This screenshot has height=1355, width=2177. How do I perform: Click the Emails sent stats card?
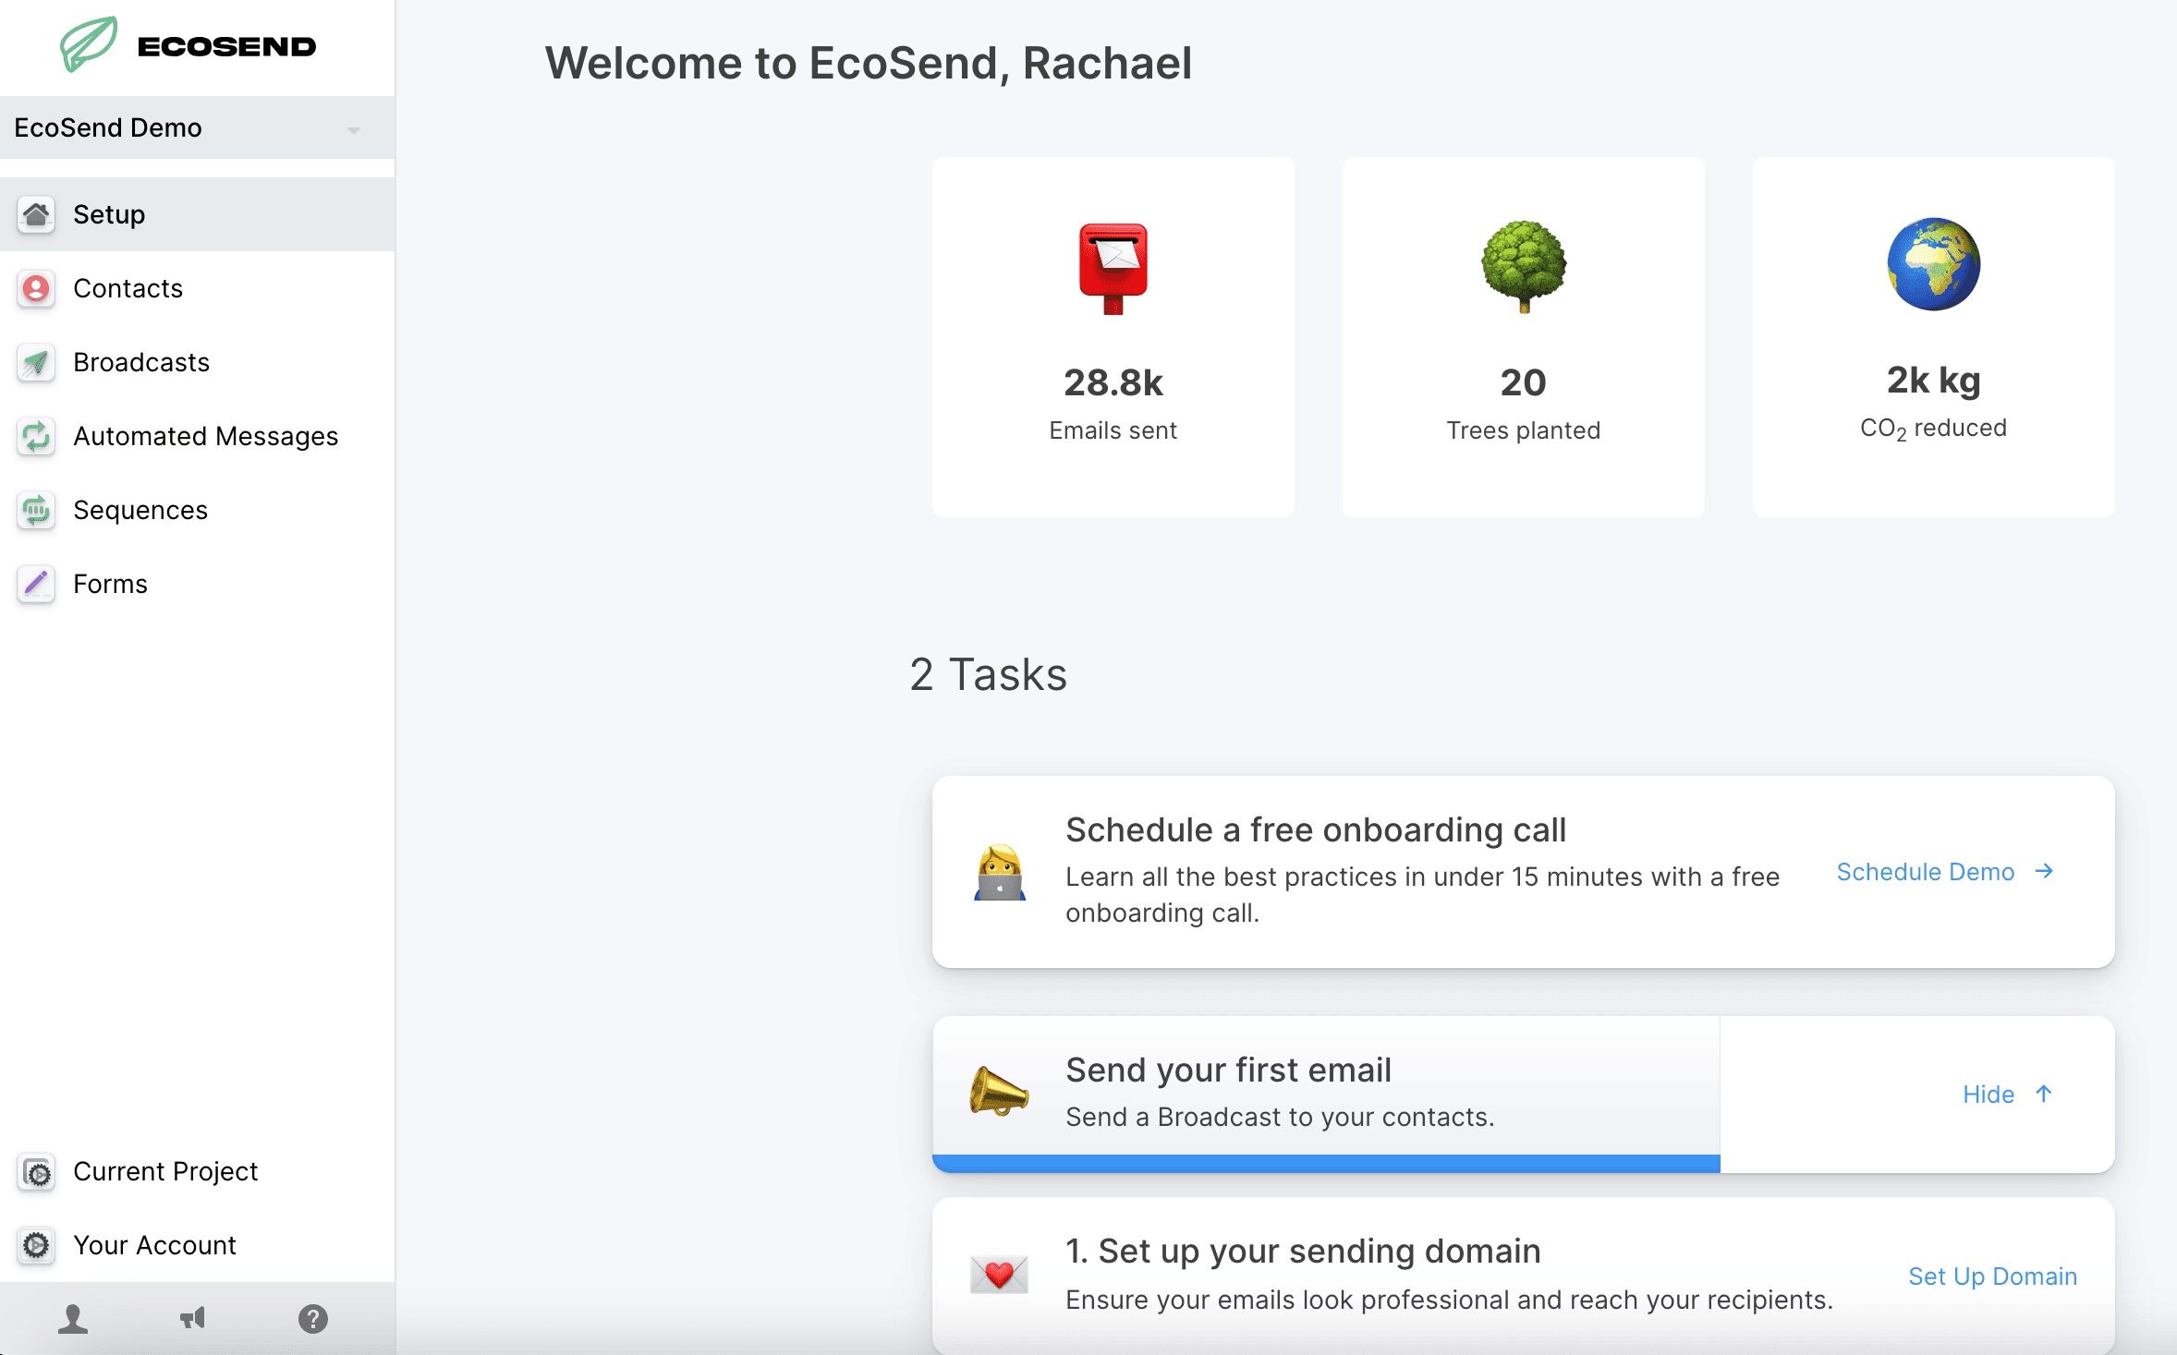pos(1113,337)
